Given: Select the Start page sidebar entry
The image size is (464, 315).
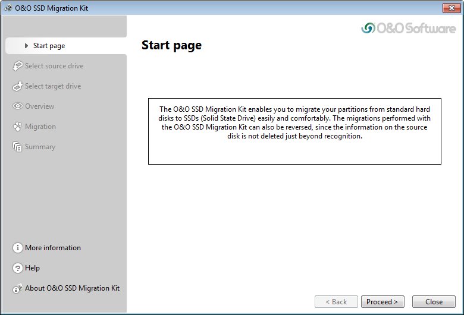Looking at the screenshot, I should (x=49, y=46).
